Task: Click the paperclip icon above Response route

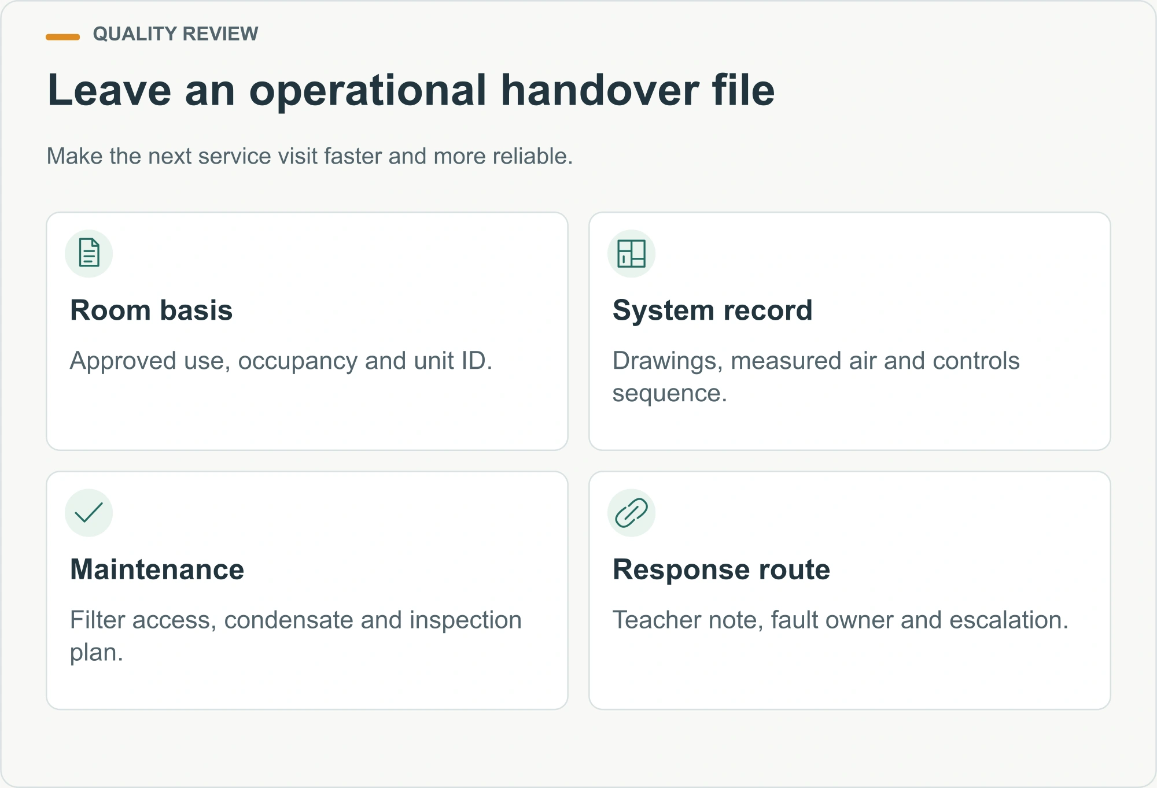Action: (x=631, y=513)
